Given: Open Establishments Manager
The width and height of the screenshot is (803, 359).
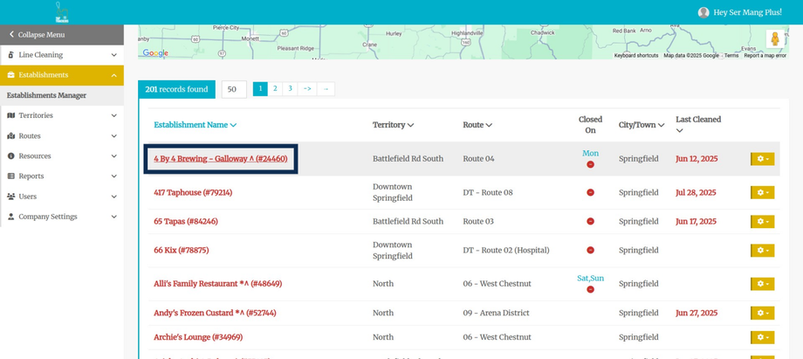Looking at the screenshot, I should tap(46, 95).
